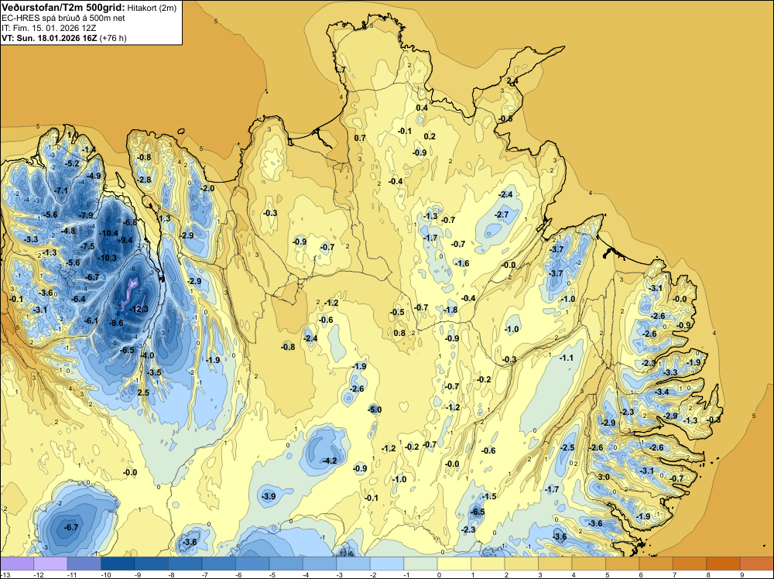
Task: Select the 0 pale yellow legend swatch
Action: point(454,564)
